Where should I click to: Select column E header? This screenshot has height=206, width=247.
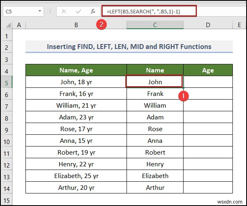(239, 25)
